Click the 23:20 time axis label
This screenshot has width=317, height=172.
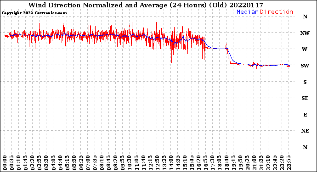282,163
